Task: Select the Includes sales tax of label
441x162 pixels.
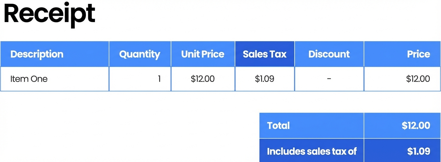Action: [x=312, y=151]
